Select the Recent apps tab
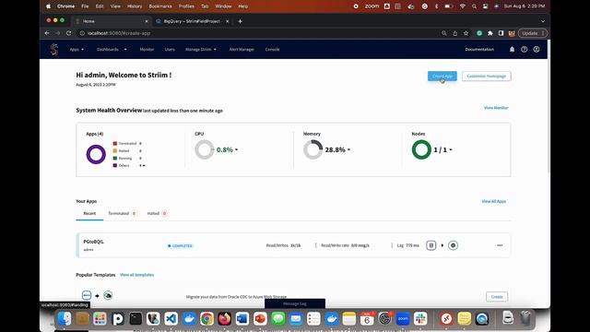This screenshot has width=590, height=332. pos(89,213)
